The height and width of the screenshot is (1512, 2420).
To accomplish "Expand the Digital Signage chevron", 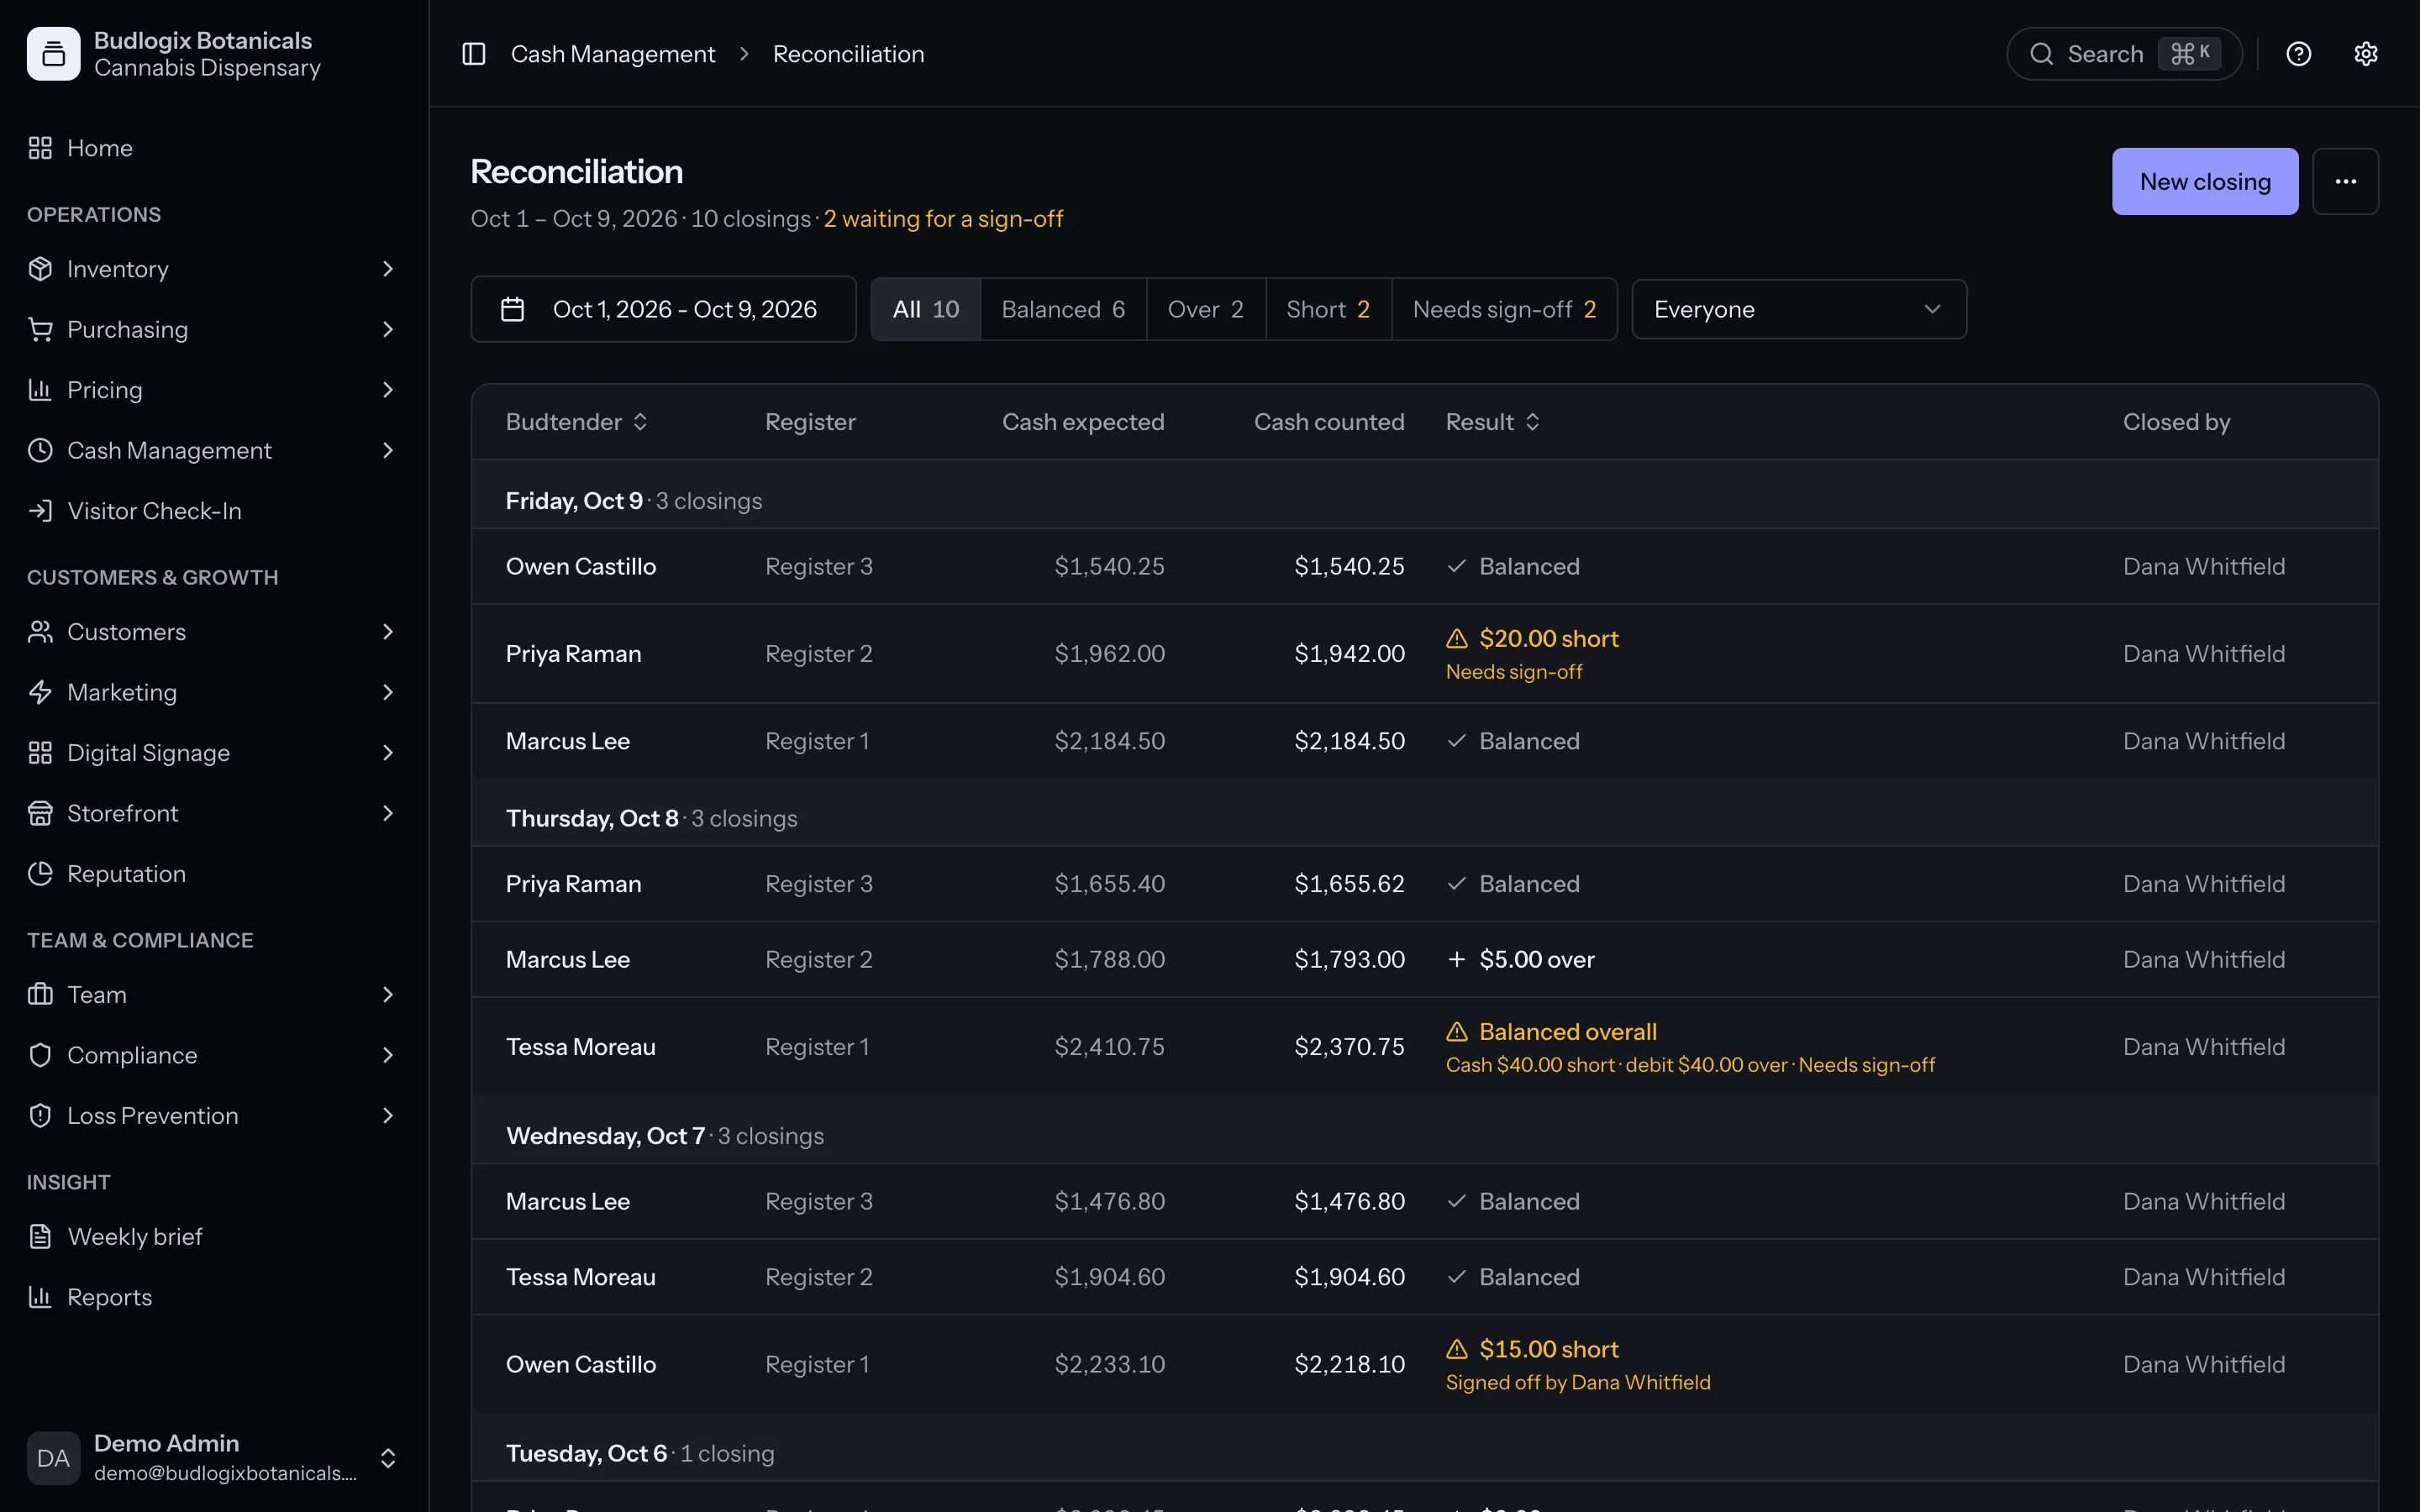I will (x=388, y=753).
